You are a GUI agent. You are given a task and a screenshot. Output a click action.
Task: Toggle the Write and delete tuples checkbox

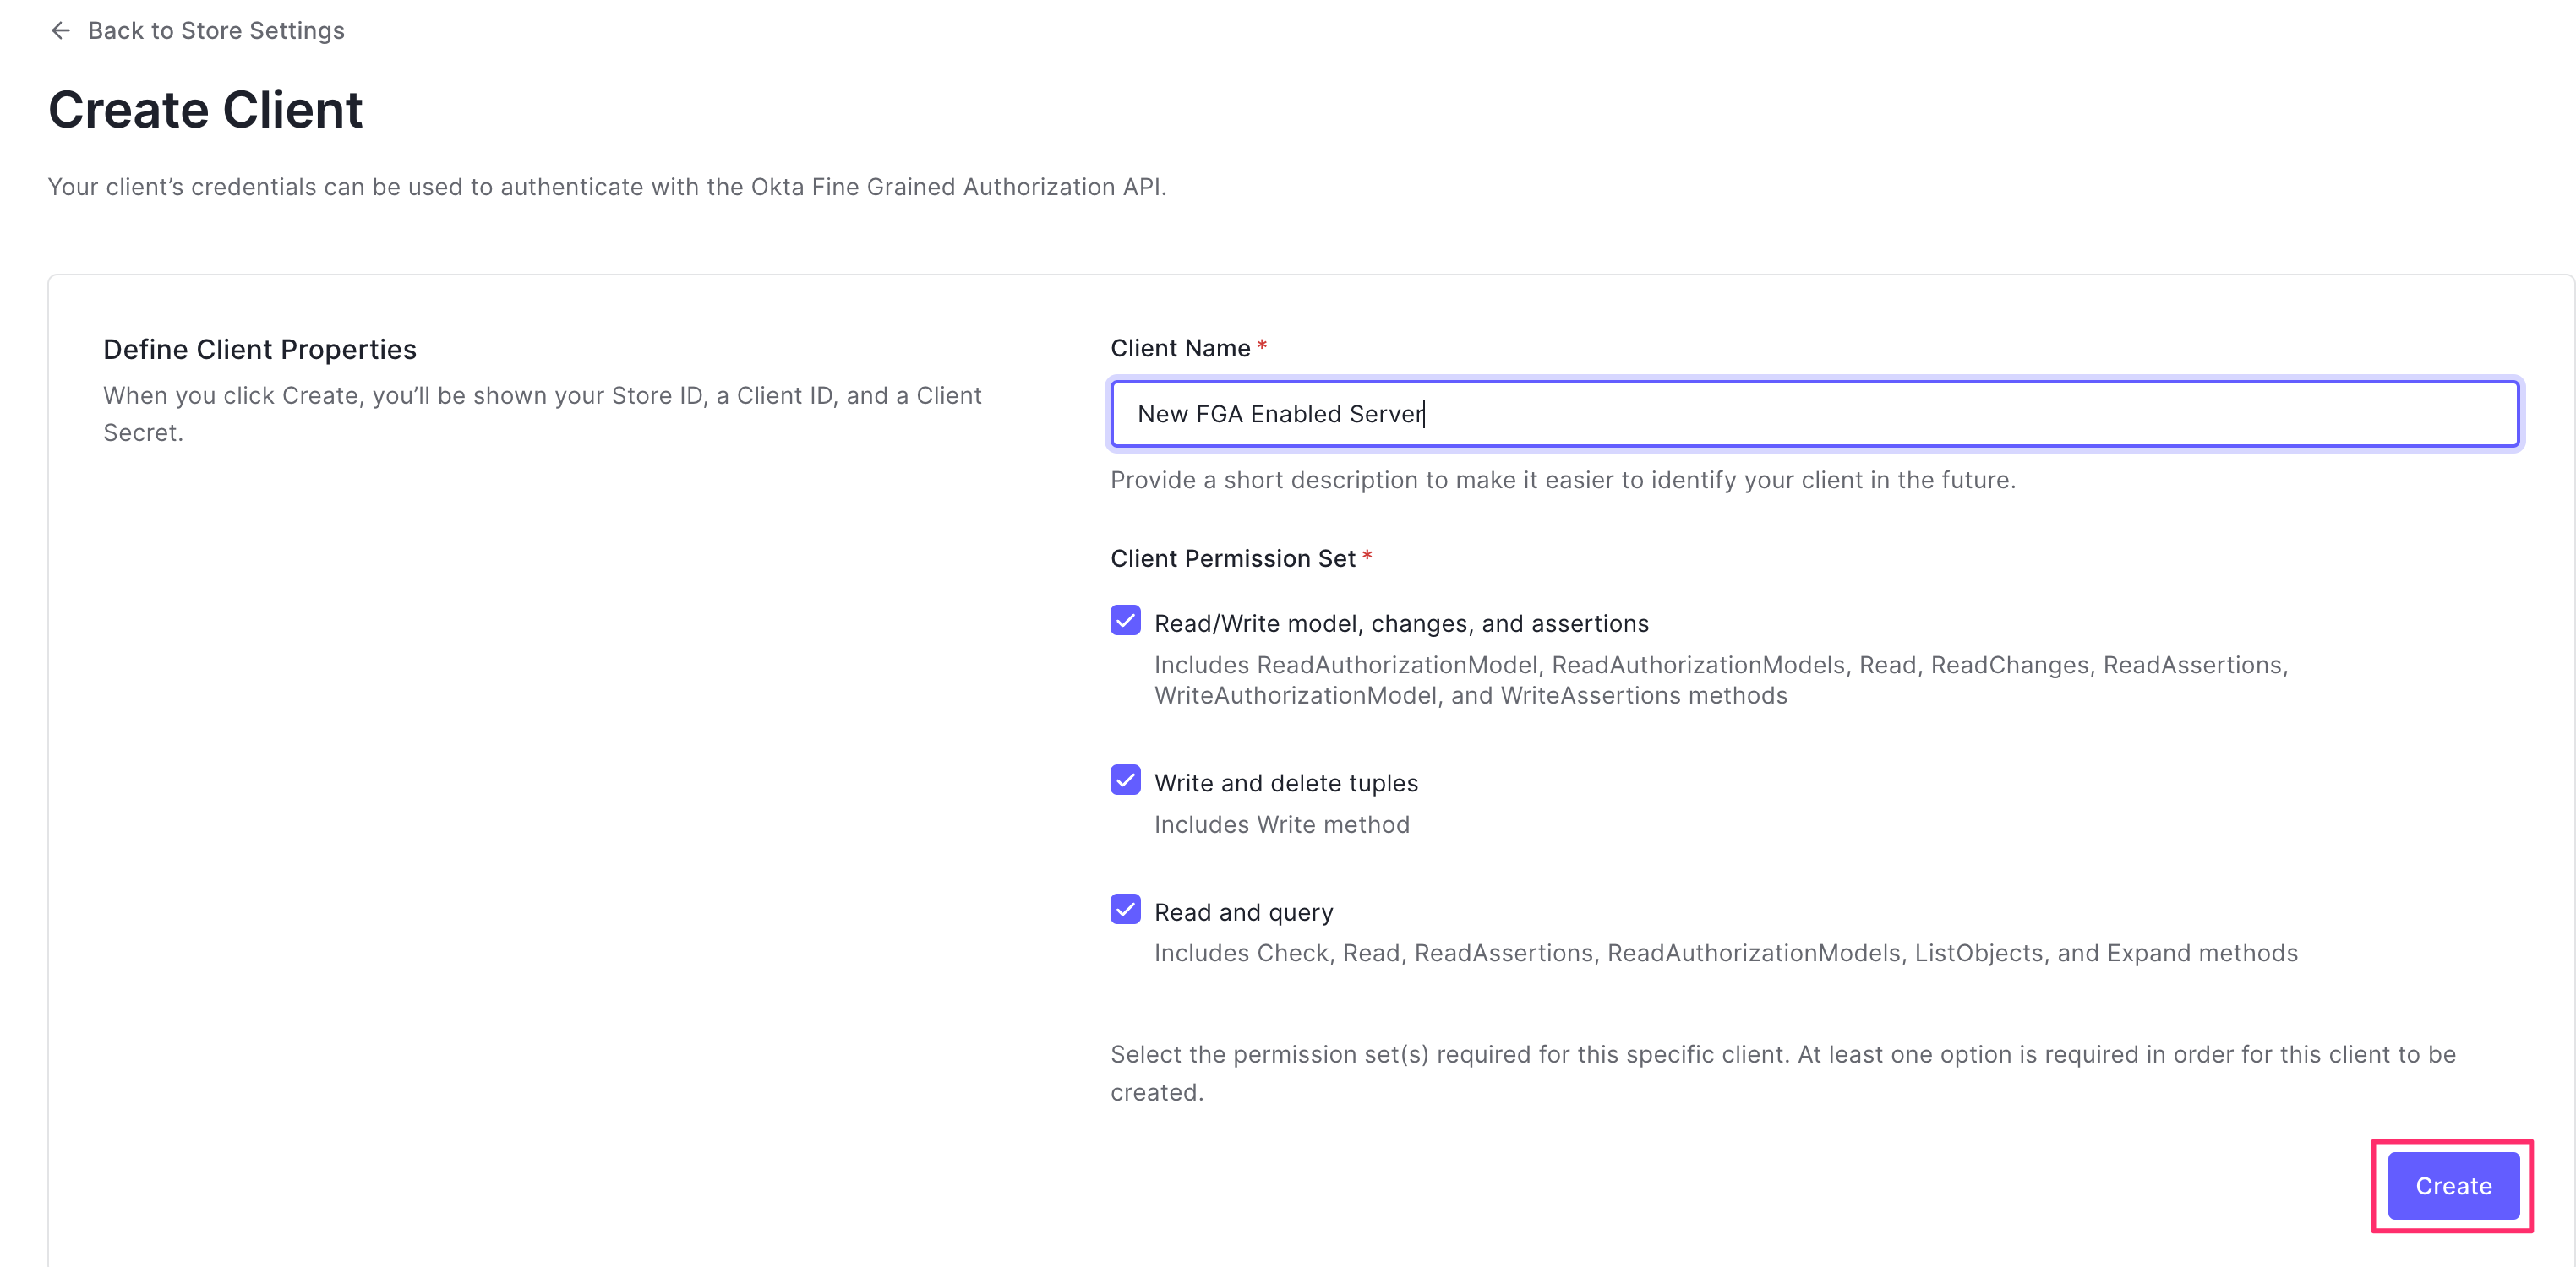[x=1125, y=780]
